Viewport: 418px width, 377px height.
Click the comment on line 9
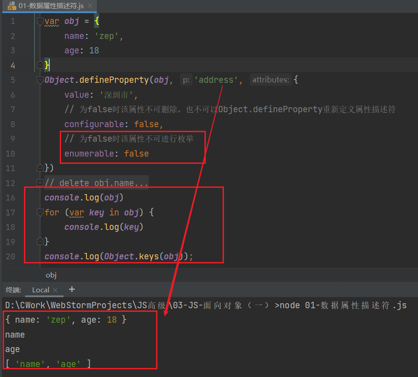(129, 138)
